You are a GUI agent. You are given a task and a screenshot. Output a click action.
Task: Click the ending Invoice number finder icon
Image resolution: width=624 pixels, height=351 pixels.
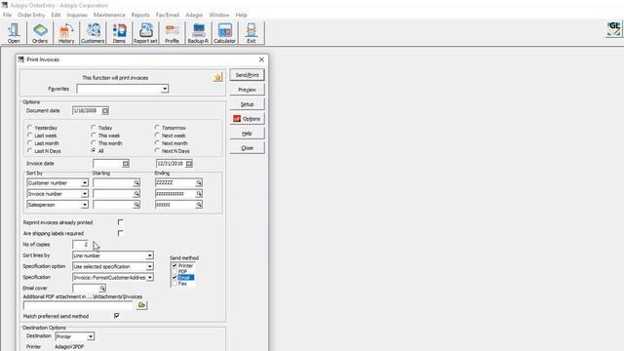pos(199,194)
